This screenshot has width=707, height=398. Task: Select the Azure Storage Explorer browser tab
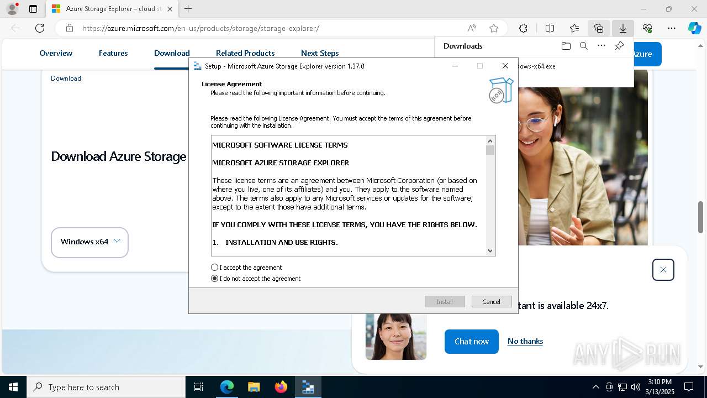point(112,9)
